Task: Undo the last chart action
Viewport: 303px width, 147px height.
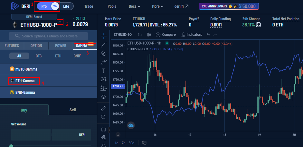Action: point(208,34)
